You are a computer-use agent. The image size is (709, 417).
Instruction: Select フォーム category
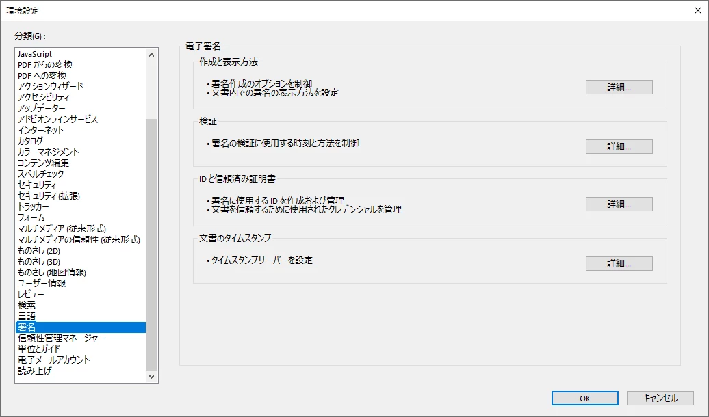pyautogui.click(x=81, y=218)
